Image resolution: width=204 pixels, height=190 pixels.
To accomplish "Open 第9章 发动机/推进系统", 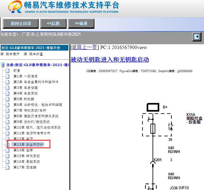I will click(32, 122).
